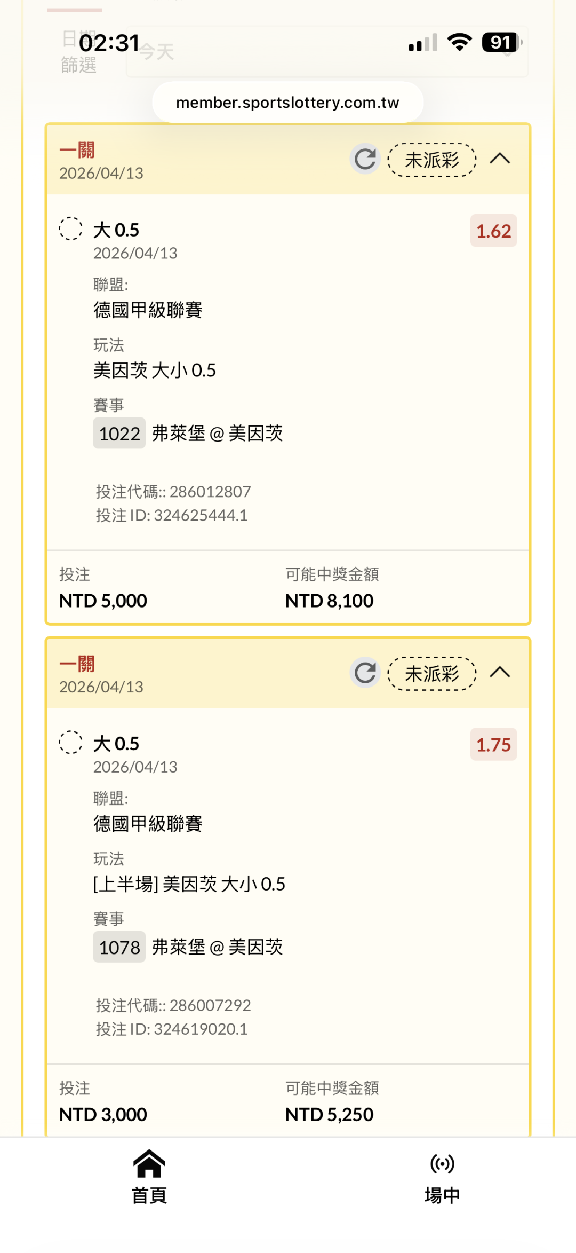Refresh the second bet with 1.75 odds

click(365, 673)
